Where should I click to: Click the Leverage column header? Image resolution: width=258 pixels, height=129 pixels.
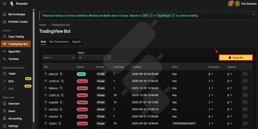point(119,67)
